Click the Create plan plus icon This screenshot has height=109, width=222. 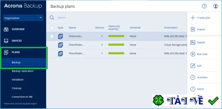[193, 18]
